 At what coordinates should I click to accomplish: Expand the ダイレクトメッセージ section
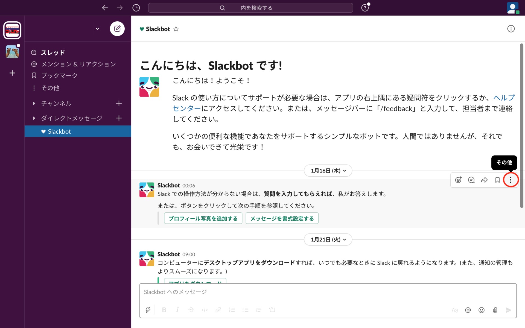coord(34,118)
